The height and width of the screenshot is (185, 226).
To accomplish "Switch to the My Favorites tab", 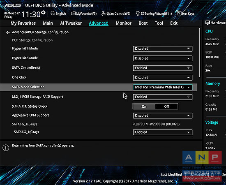I will (x=23, y=23).
